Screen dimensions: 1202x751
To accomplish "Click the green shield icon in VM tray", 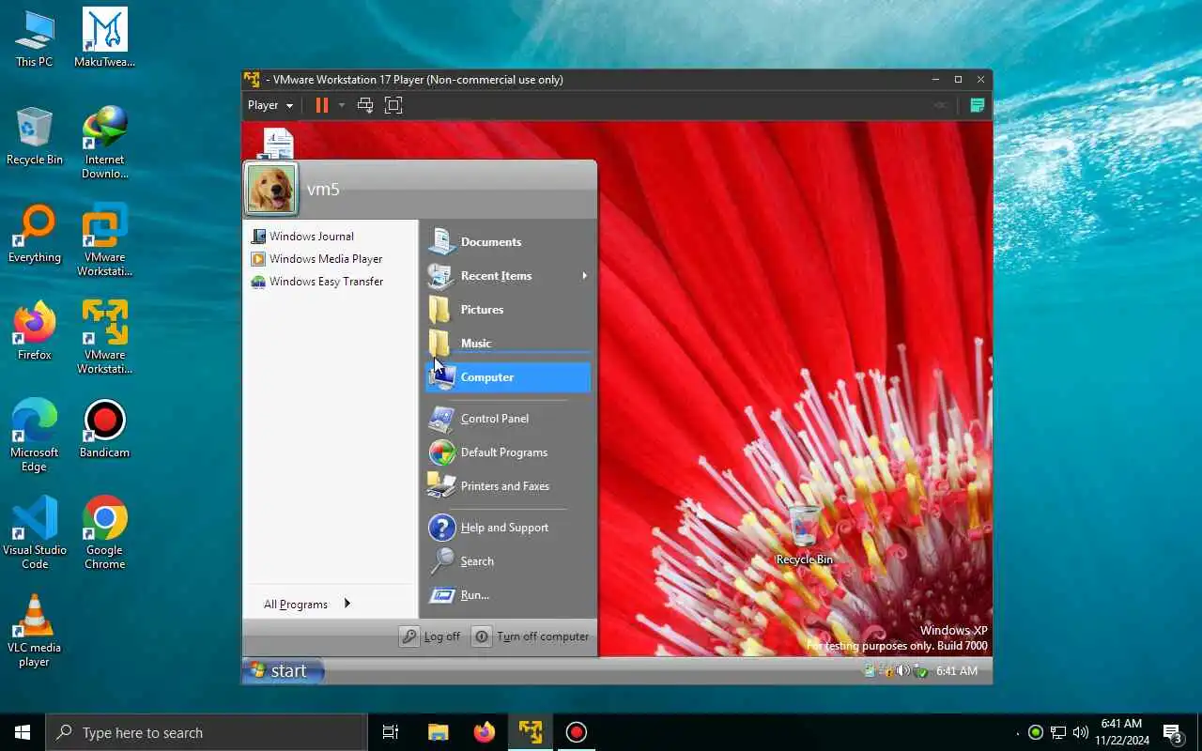I will [x=920, y=670].
